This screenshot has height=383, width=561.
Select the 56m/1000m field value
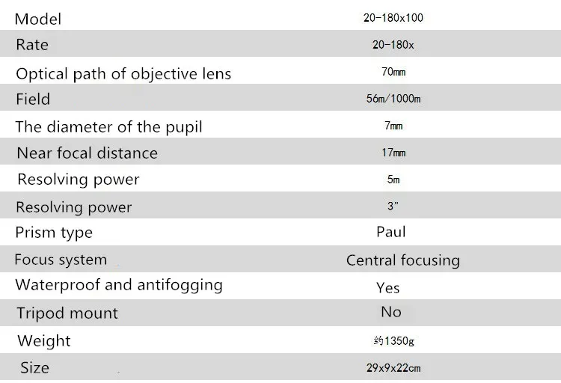point(393,99)
